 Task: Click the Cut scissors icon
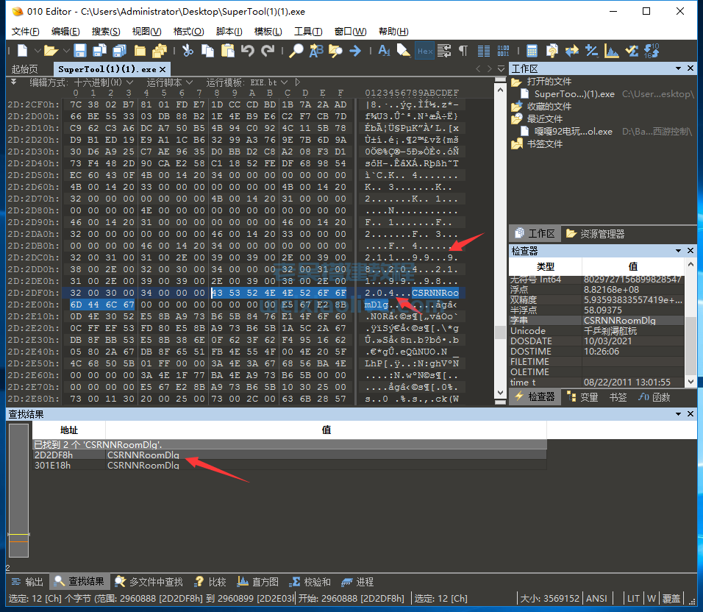(188, 51)
